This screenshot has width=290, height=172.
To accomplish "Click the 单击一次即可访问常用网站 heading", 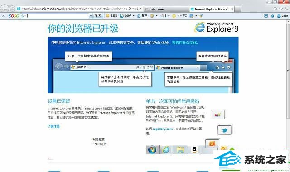I will (x=173, y=101).
